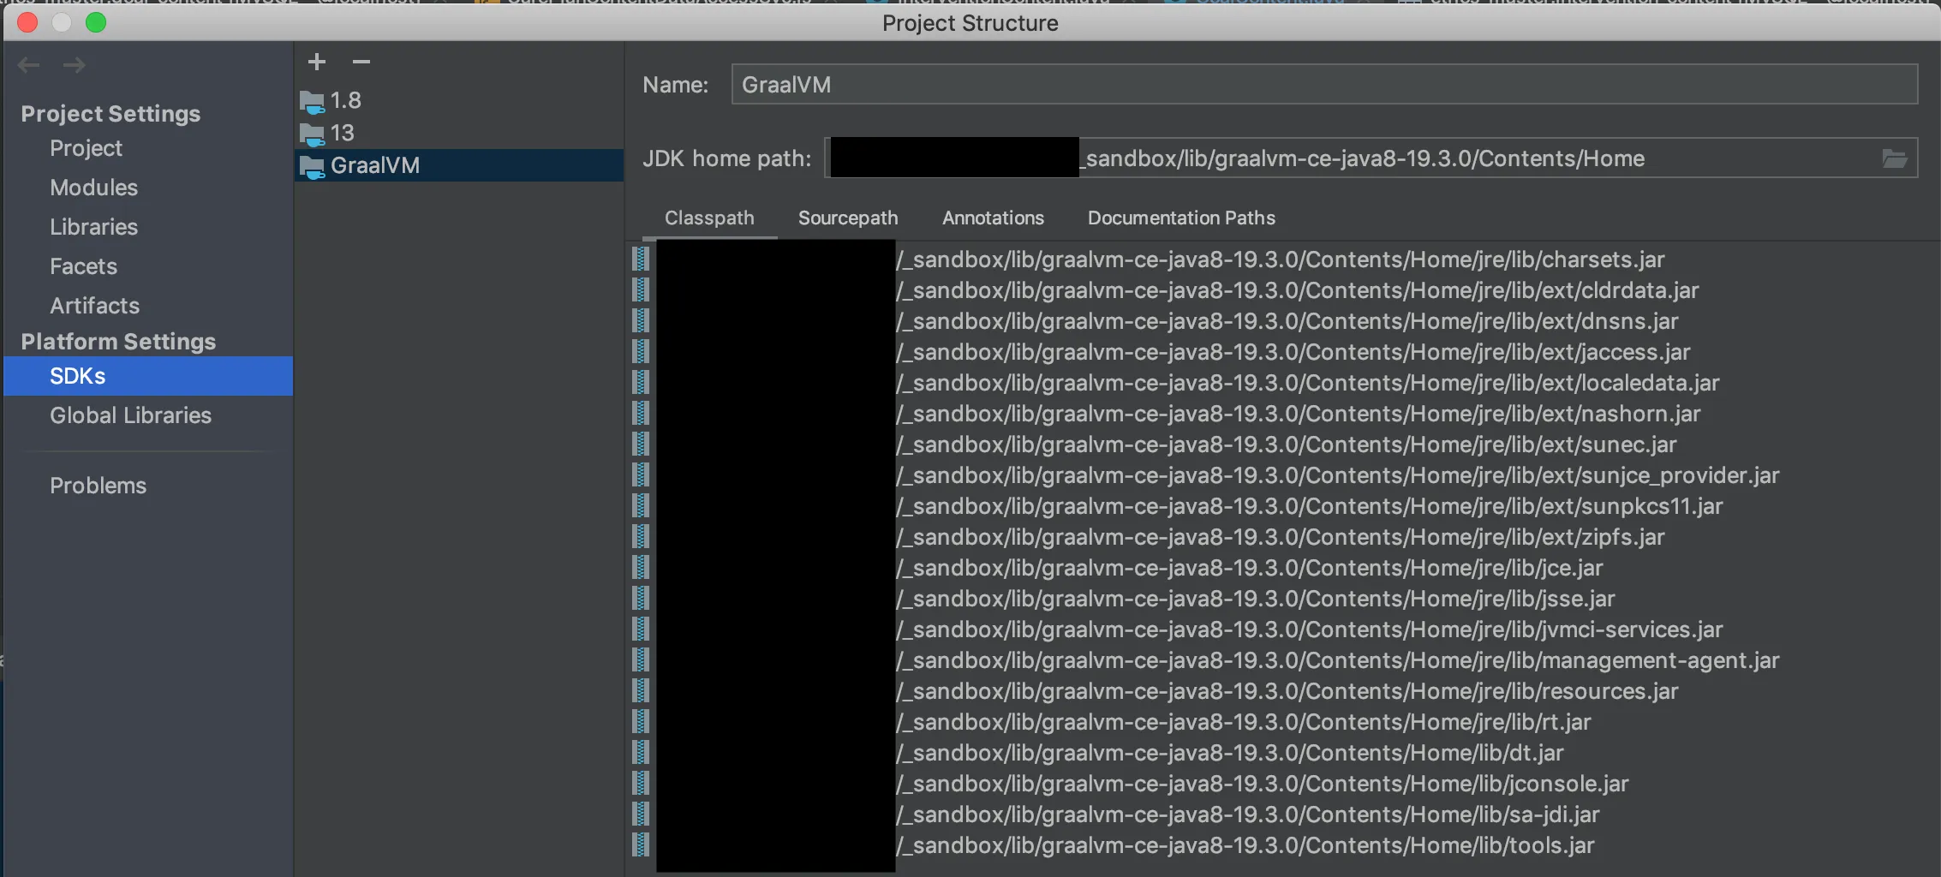Screen dimensions: 1941x877
Task: Click the archive icon beside jce.jar
Action: [641, 568]
